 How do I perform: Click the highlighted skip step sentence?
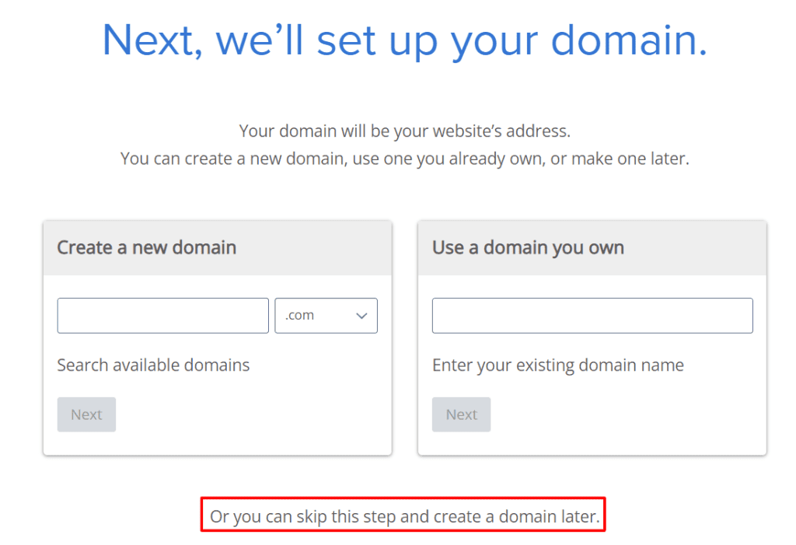pyautogui.click(x=403, y=515)
